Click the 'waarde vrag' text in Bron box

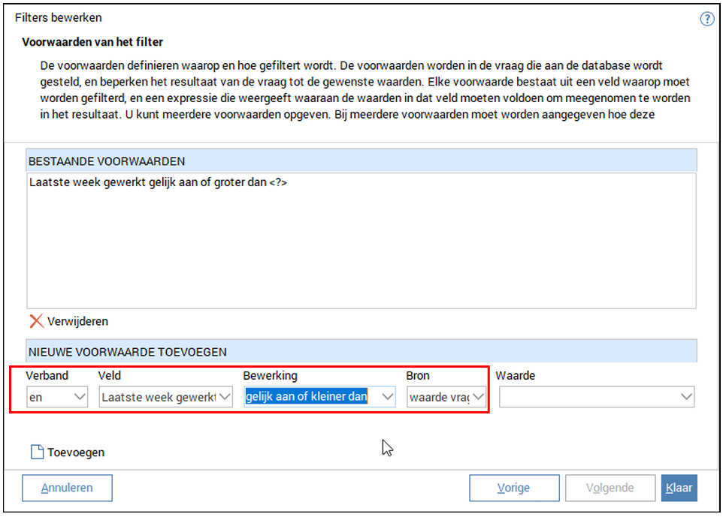click(439, 397)
